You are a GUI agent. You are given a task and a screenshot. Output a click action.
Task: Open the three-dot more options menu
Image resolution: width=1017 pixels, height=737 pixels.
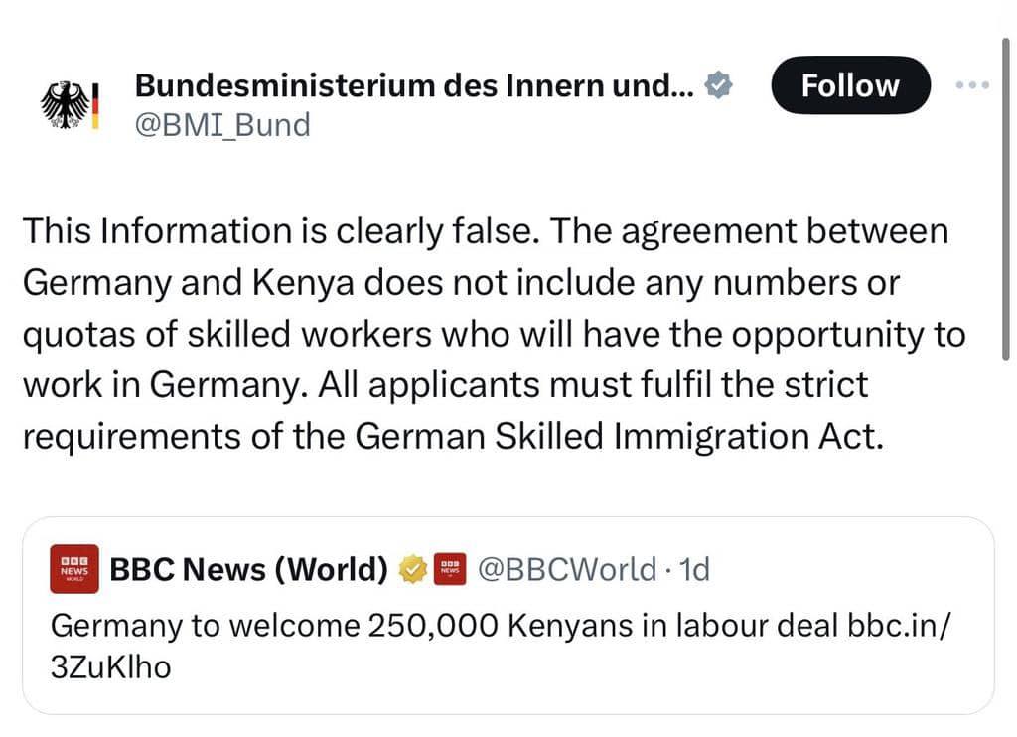pyautogui.click(x=972, y=85)
